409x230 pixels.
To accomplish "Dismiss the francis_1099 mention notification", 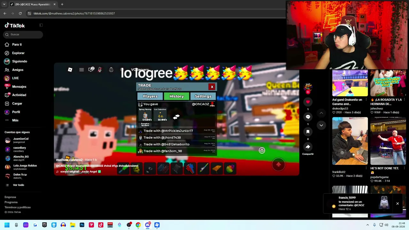I will coord(397,203).
